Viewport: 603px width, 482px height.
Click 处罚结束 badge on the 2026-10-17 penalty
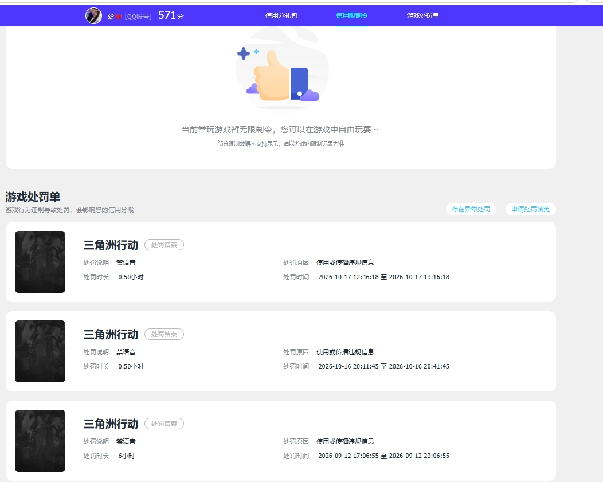(x=164, y=245)
